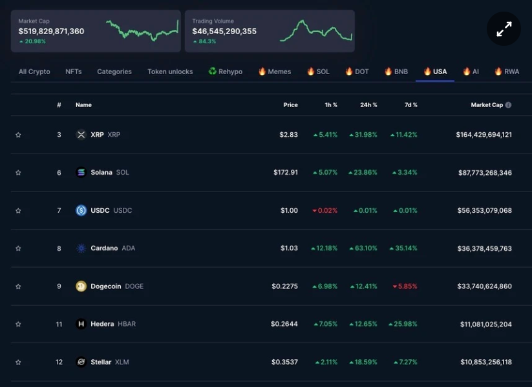
Task: Sort table by 24h % column
Action: [368, 105]
